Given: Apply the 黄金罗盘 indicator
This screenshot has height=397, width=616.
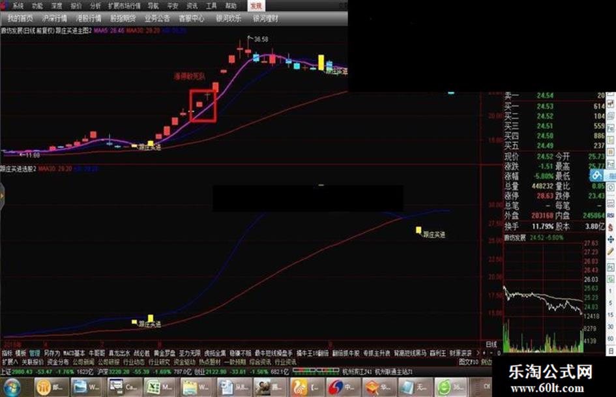Looking at the screenshot, I should 164,353.
